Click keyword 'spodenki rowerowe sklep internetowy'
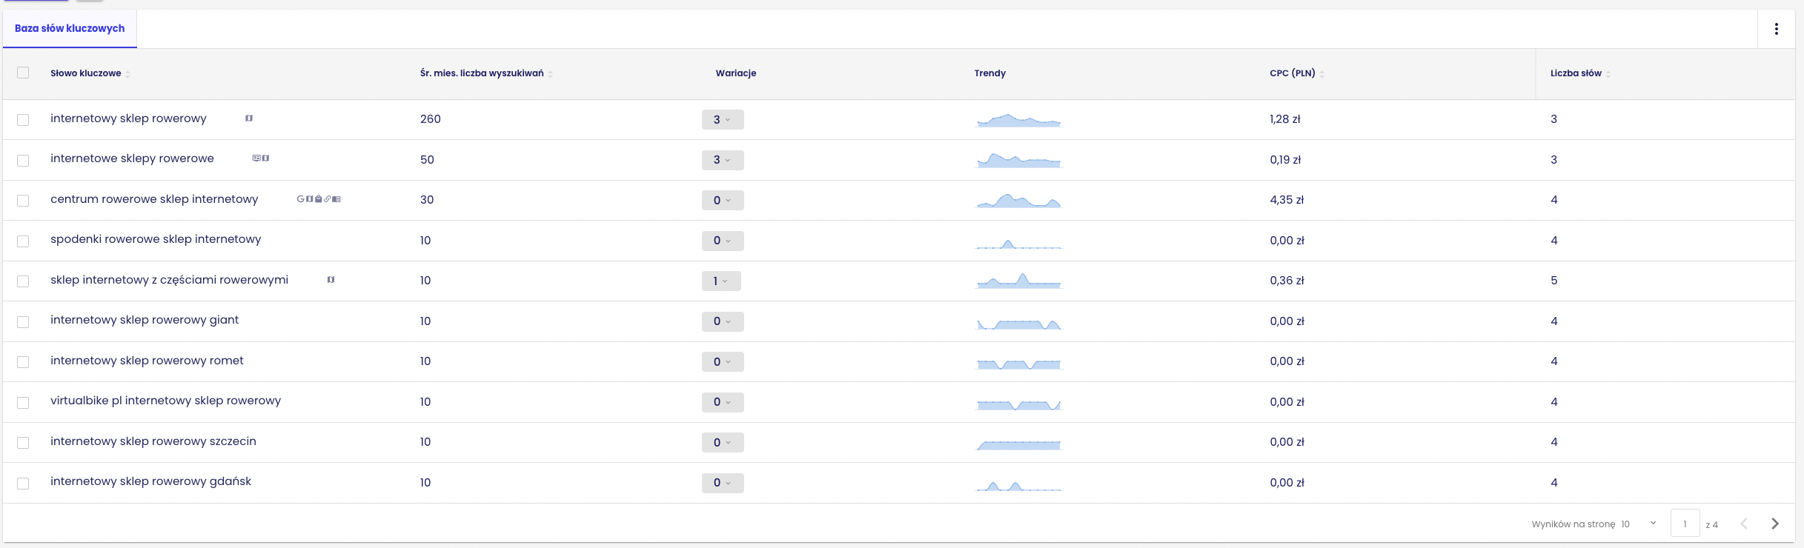 (156, 239)
